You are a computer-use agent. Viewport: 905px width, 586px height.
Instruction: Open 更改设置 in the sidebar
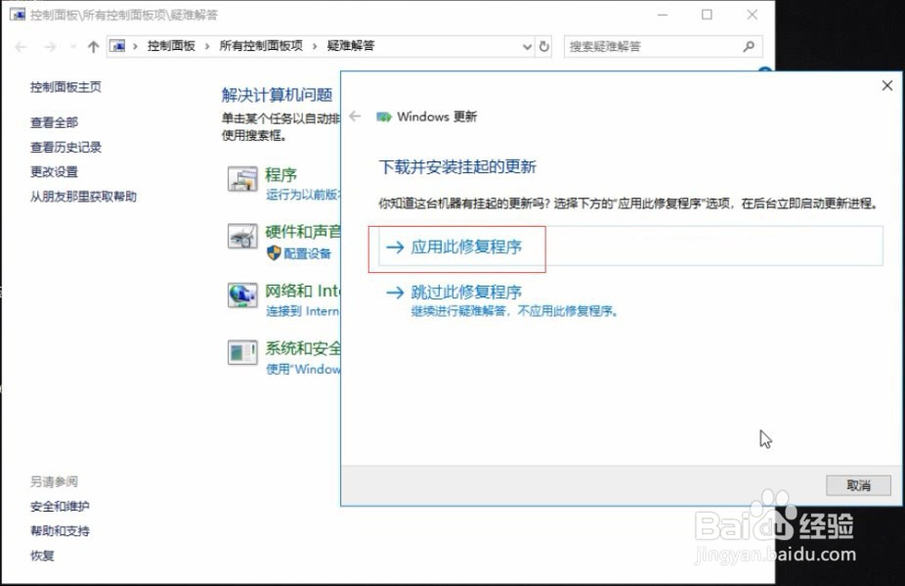pyautogui.click(x=54, y=171)
